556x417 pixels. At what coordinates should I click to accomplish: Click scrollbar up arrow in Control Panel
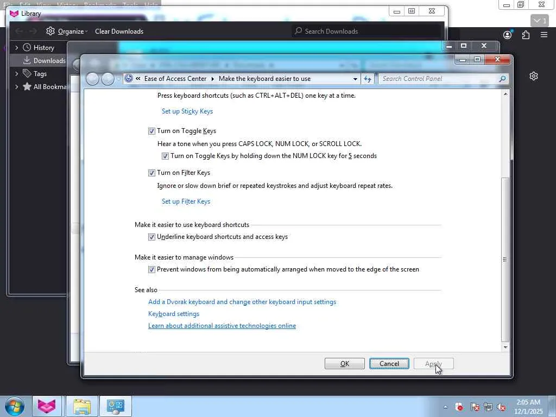pyautogui.click(x=506, y=94)
